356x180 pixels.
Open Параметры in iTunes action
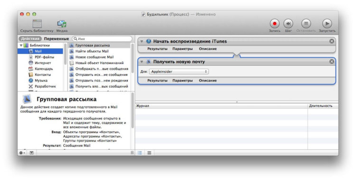(x=183, y=49)
